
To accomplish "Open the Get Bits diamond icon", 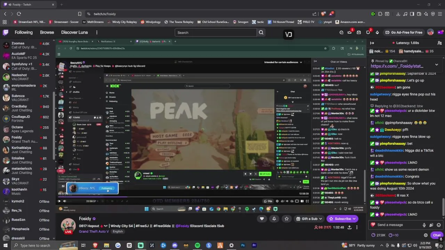I will [x=377, y=33].
